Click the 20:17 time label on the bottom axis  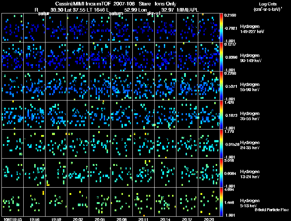click(187, 219)
